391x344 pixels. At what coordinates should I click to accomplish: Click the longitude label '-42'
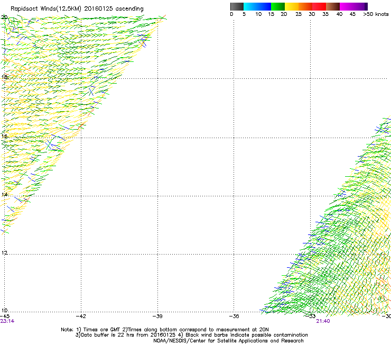pos(81,316)
